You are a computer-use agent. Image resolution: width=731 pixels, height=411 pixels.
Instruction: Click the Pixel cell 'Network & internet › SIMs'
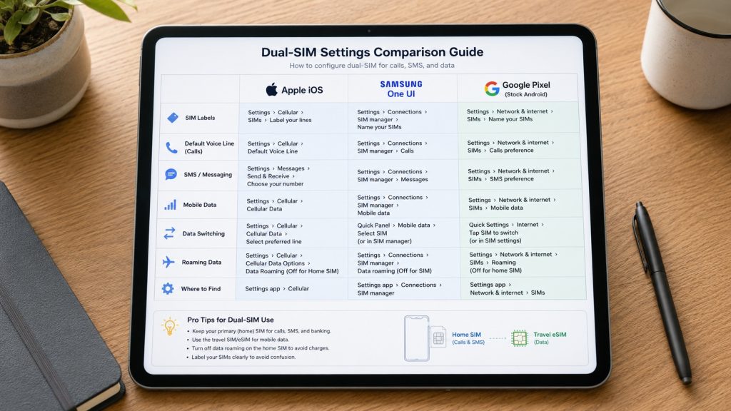pyautogui.click(x=508, y=293)
